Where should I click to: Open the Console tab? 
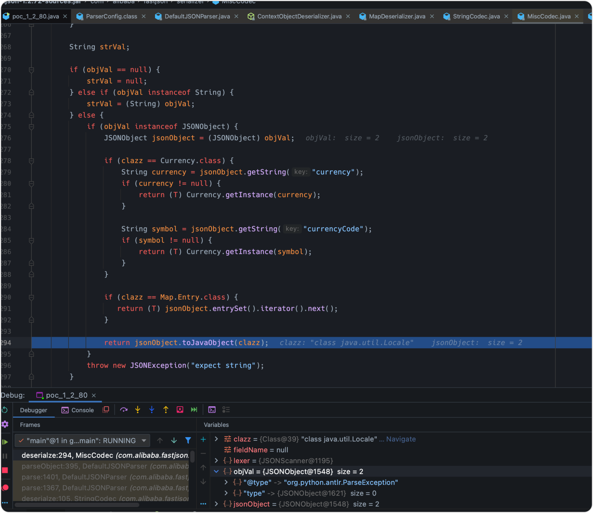click(x=77, y=410)
